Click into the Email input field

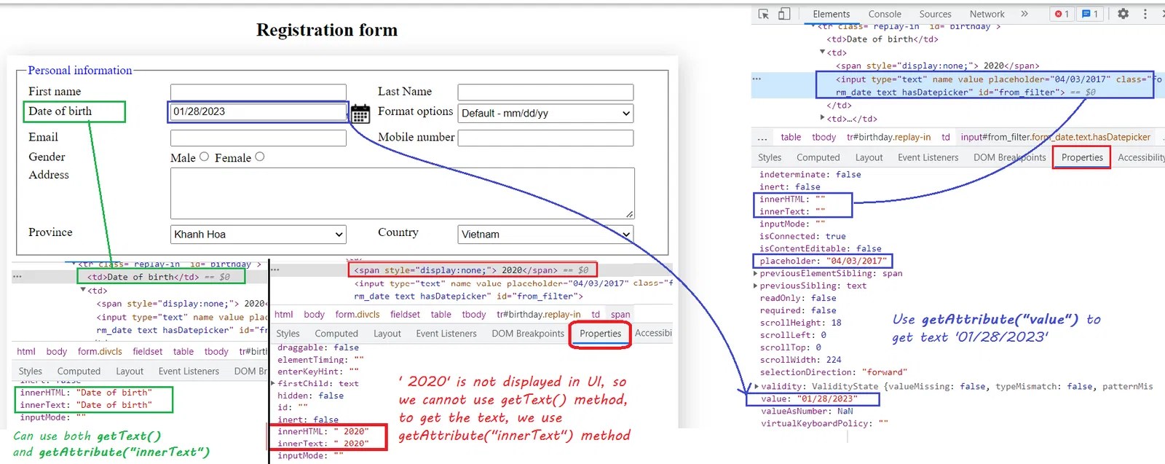click(x=258, y=138)
